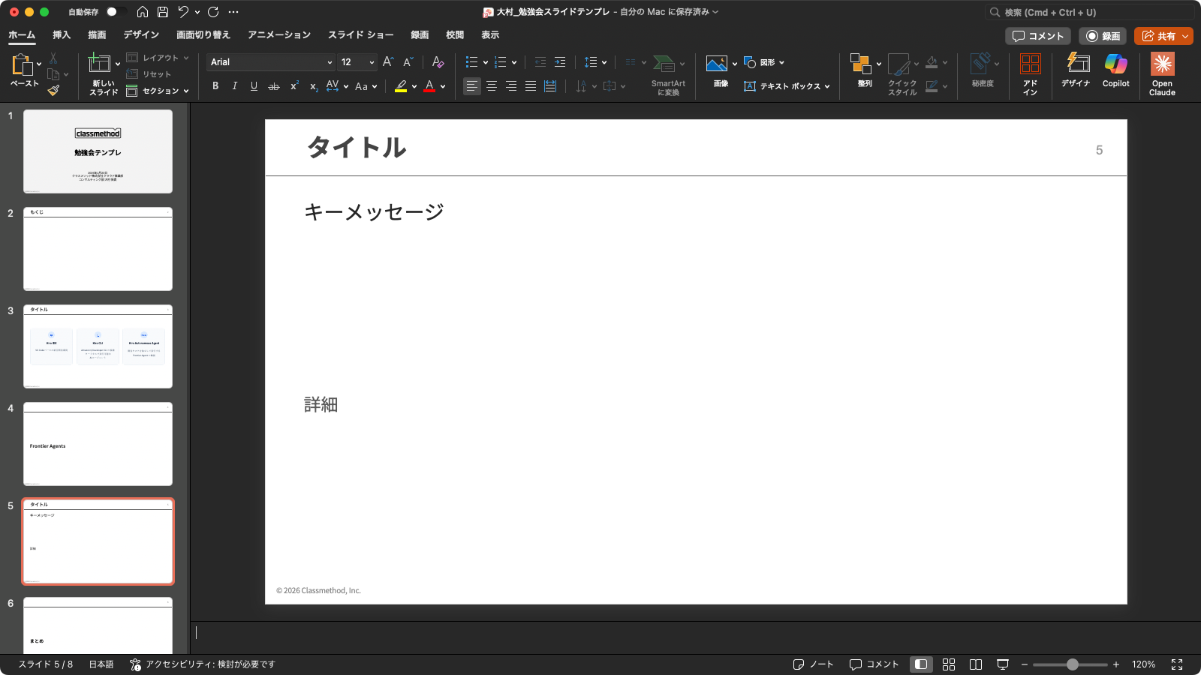Click the Format Painter brush icon
Viewport: 1201px width, 675px height.
[53, 91]
